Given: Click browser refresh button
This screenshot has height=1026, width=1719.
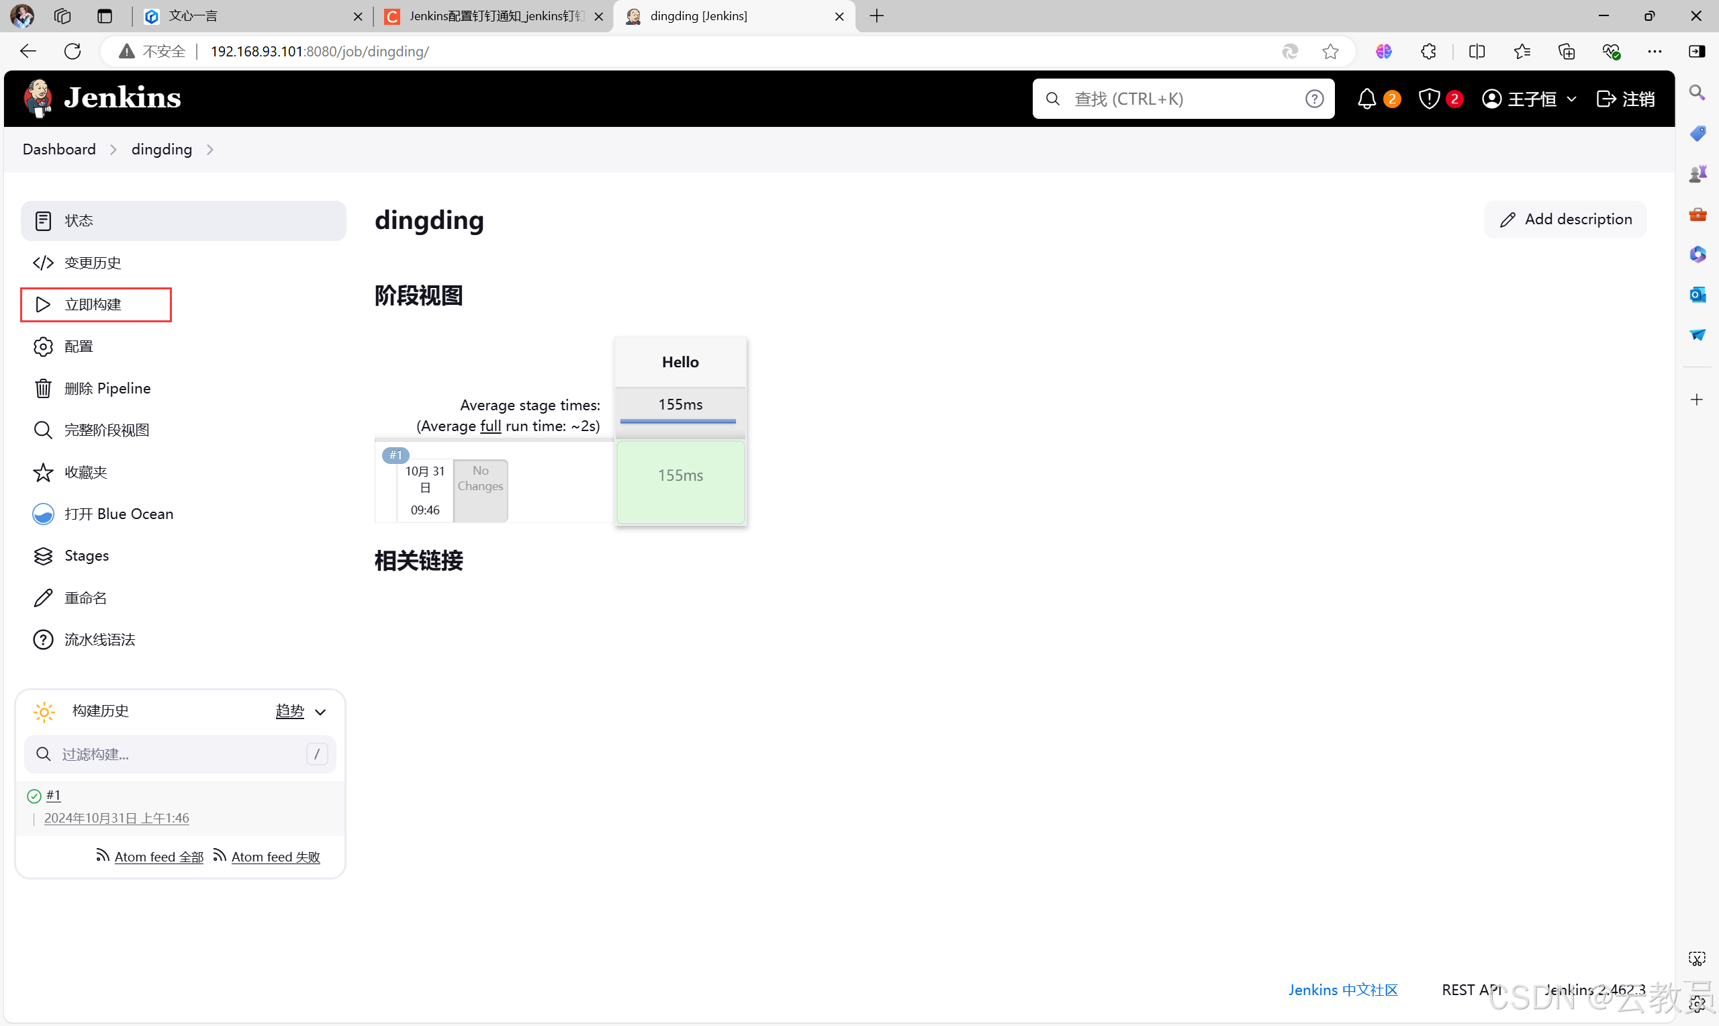Looking at the screenshot, I should [72, 51].
